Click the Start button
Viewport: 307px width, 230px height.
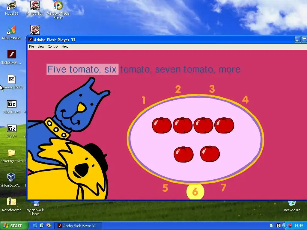tap(14, 226)
